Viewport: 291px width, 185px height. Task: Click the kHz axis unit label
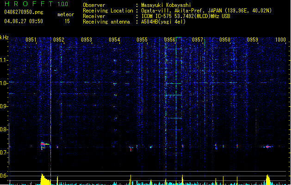click(x=4, y=37)
